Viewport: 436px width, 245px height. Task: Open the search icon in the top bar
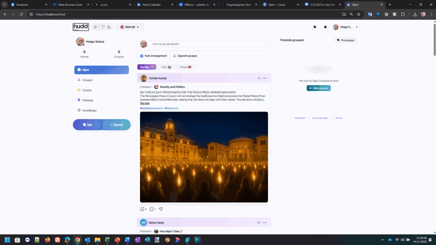315,27
